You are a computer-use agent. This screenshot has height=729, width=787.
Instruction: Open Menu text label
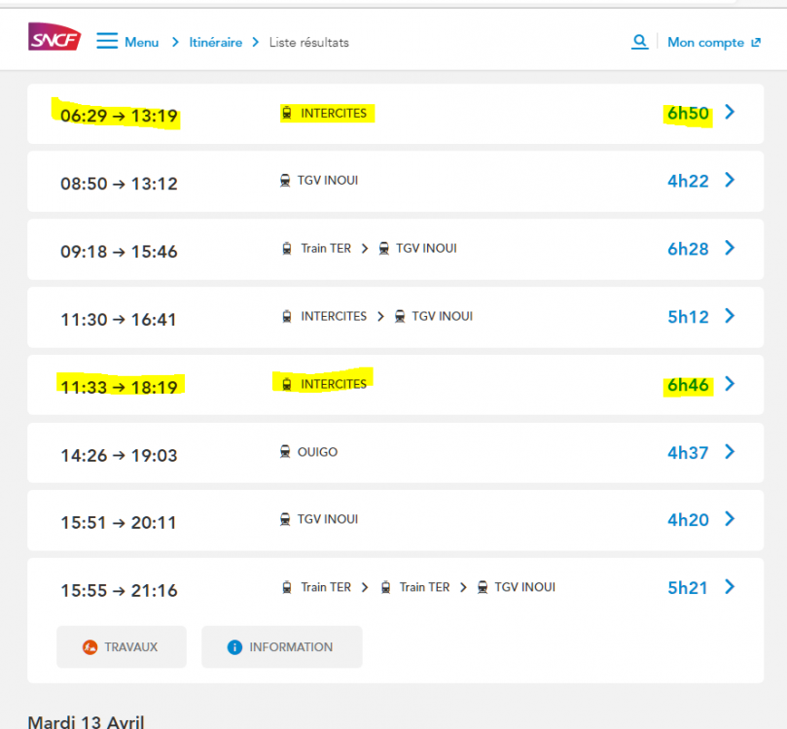point(142,43)
